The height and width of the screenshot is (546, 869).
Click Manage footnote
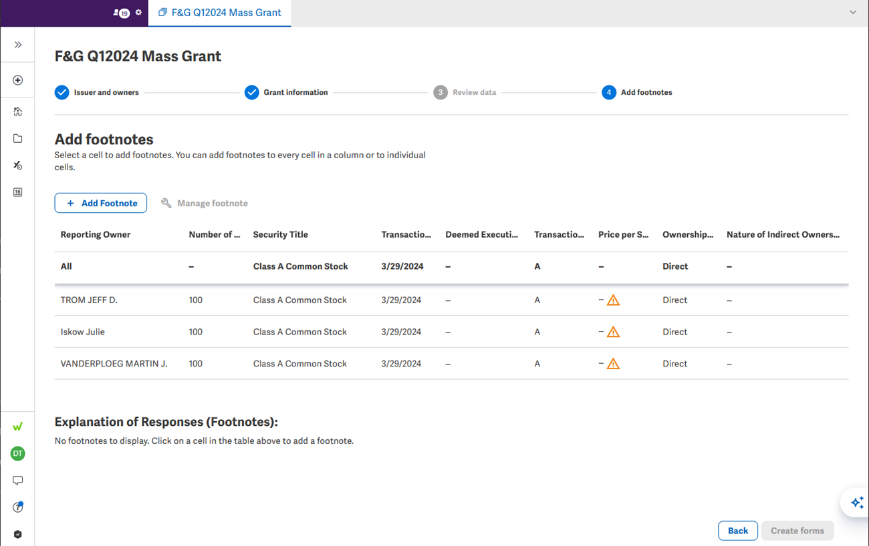pos(205,203)
